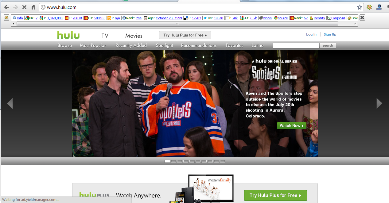
Task: Open the 17283 index value link
Action: tap(196, 18)
